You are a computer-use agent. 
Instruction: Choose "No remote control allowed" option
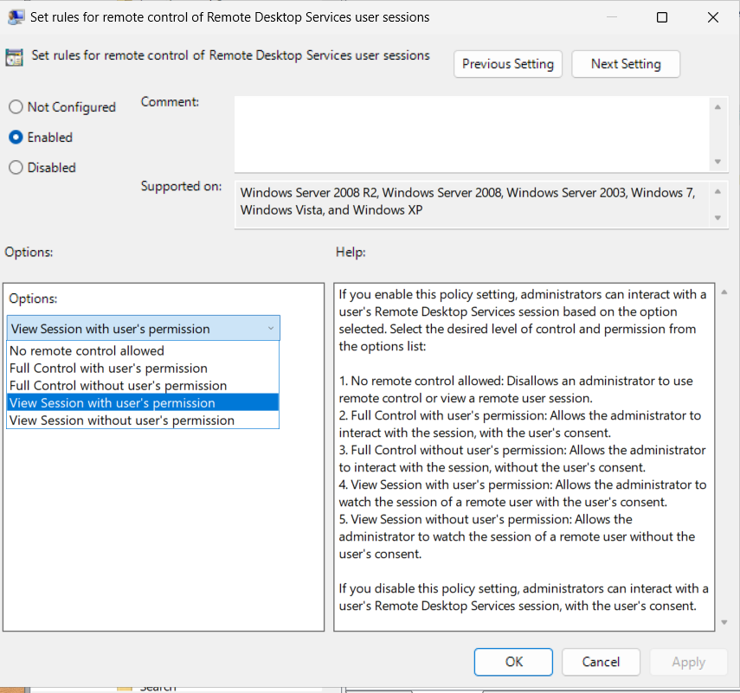coord(143,351)
